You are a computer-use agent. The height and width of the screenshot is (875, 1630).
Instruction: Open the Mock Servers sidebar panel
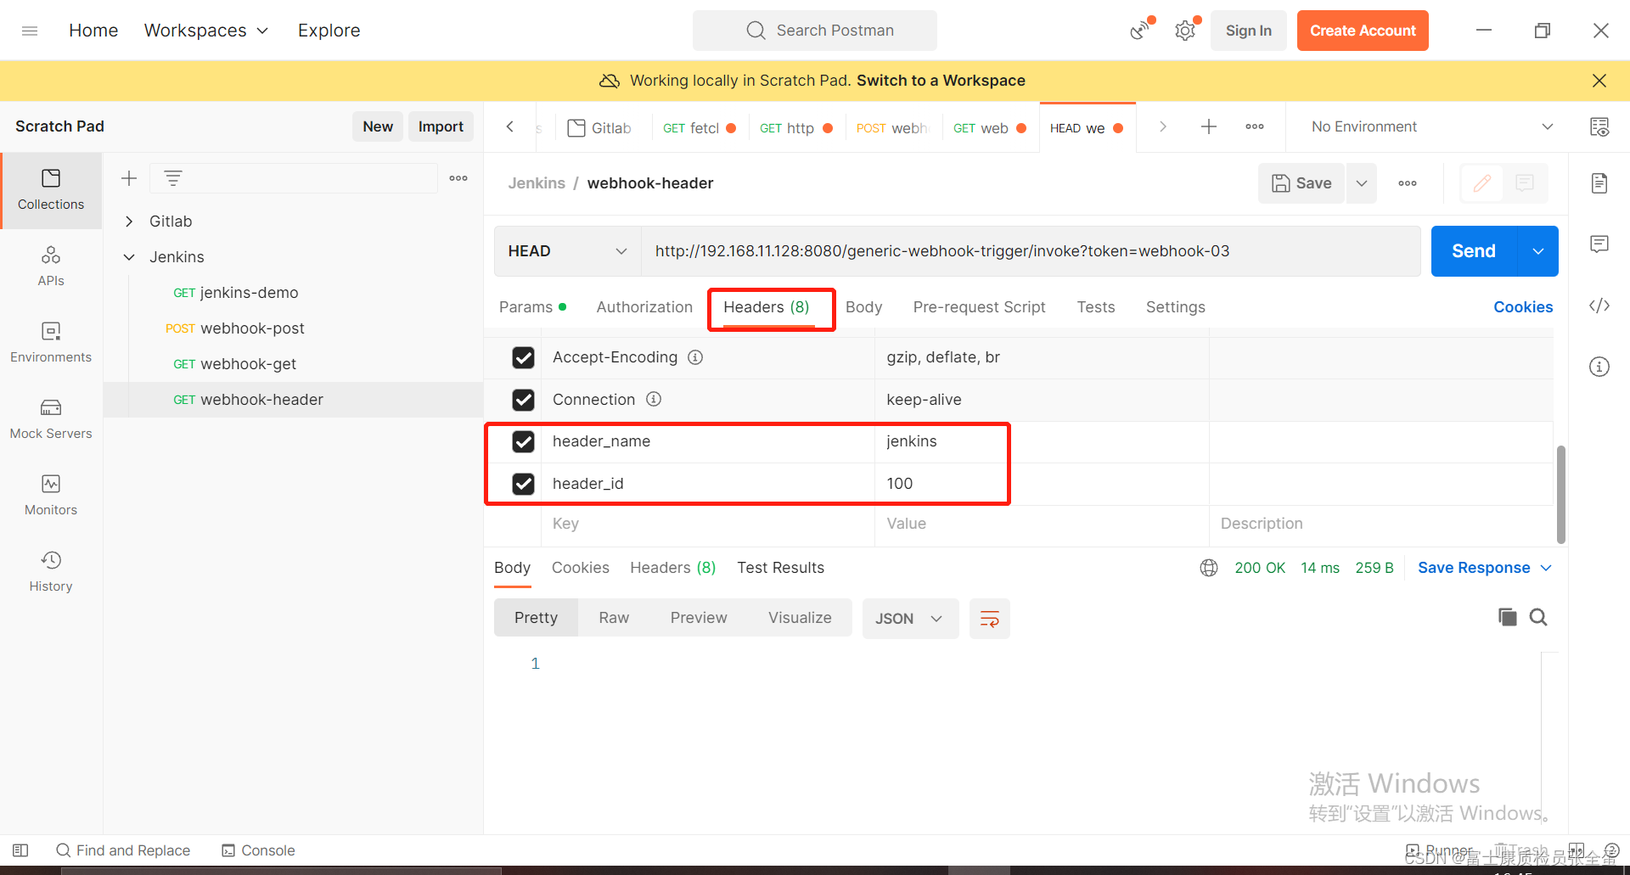coord(51,419)
